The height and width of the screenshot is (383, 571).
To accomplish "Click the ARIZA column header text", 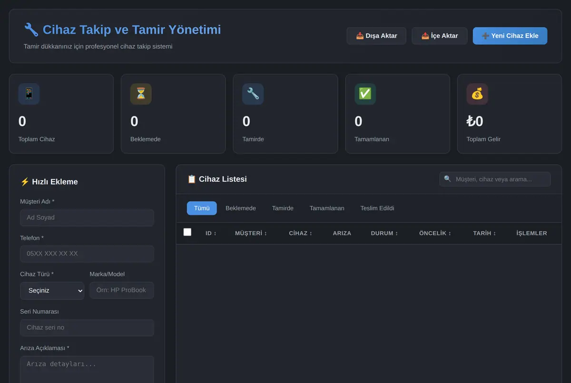I will (x=342, y=233).
